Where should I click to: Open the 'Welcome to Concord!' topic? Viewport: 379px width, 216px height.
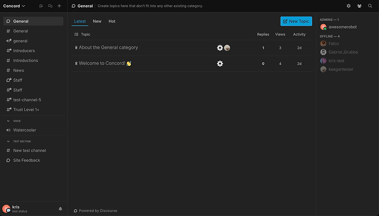pyautogui.click(x=105, y=63)
